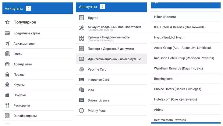Open the Кредитные карты category
Image resolution: width=223 pixels, height=126 pixels.
pos(38,33)
